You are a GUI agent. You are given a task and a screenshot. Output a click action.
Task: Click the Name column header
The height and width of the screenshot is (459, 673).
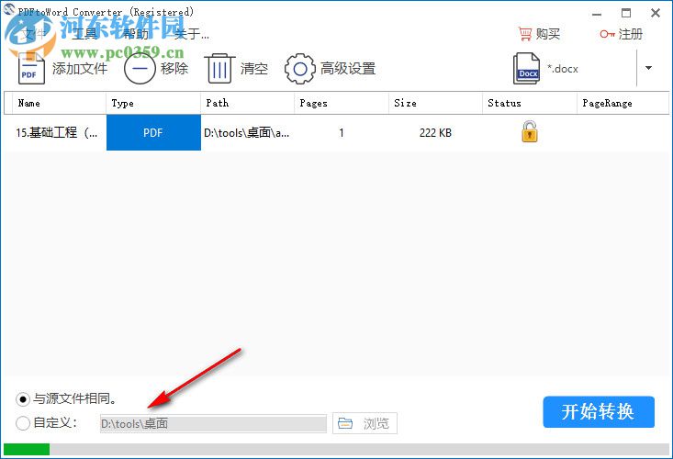[x=60, y=103]
